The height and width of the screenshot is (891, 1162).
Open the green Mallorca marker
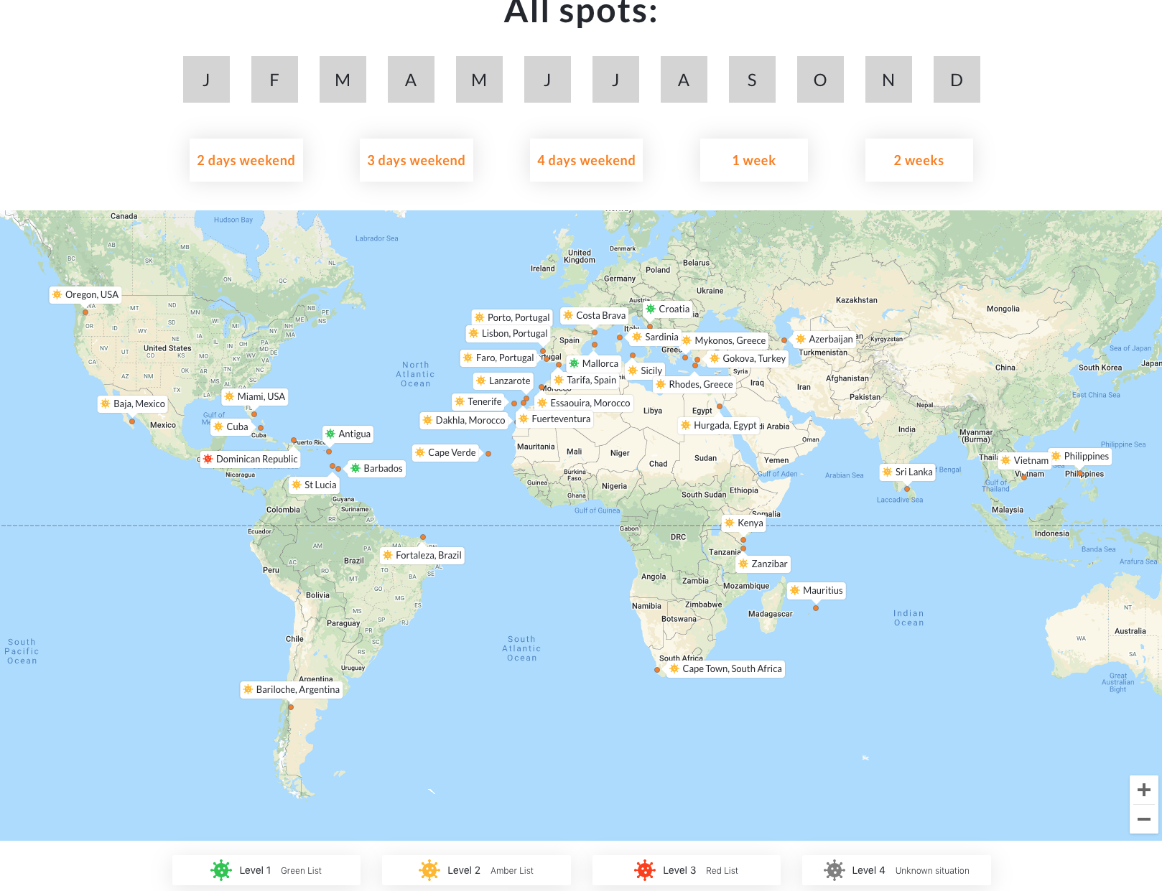594,363
